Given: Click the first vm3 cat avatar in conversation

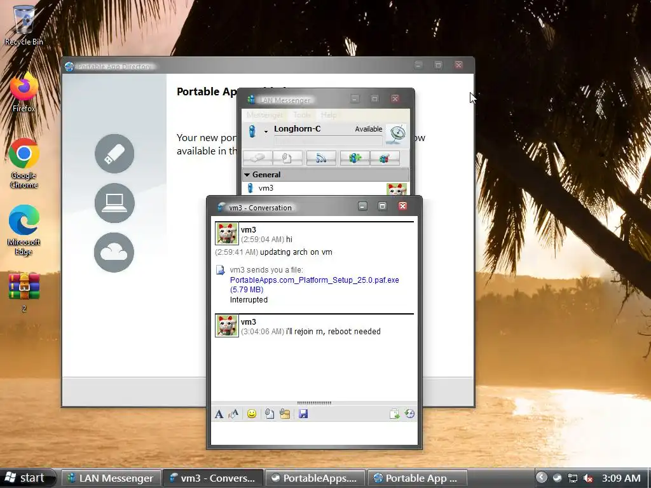Looking at the screenshot, I should (227, 233).
